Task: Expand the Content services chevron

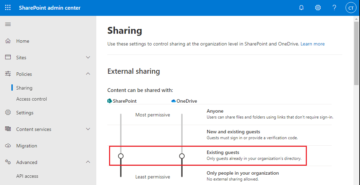Action: point(88,129)
